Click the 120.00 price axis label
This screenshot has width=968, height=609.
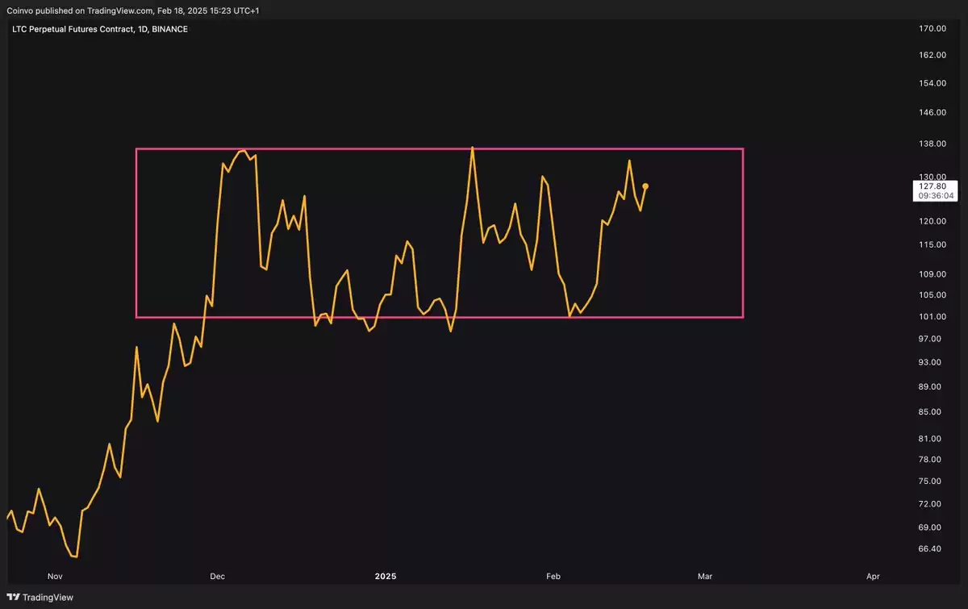932,221
